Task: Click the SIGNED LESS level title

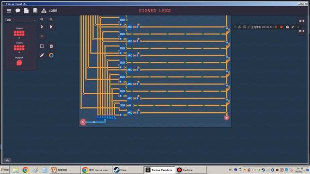Action: coord(155,11)
